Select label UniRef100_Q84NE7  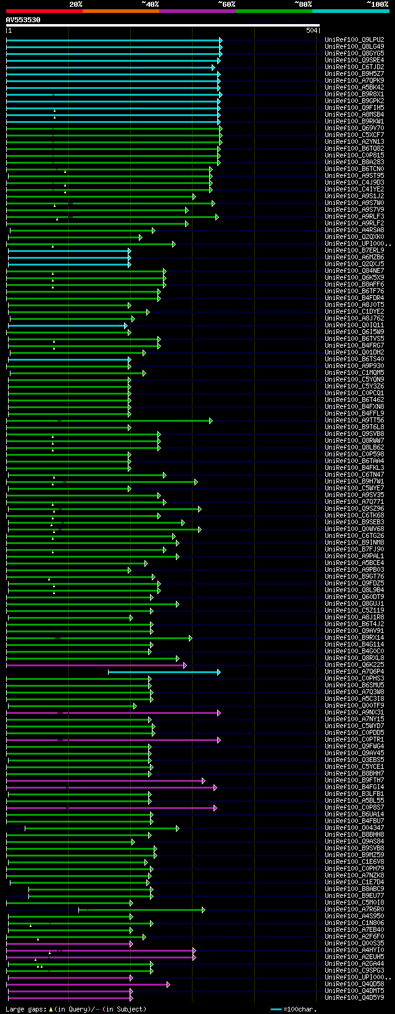(354, 270)
